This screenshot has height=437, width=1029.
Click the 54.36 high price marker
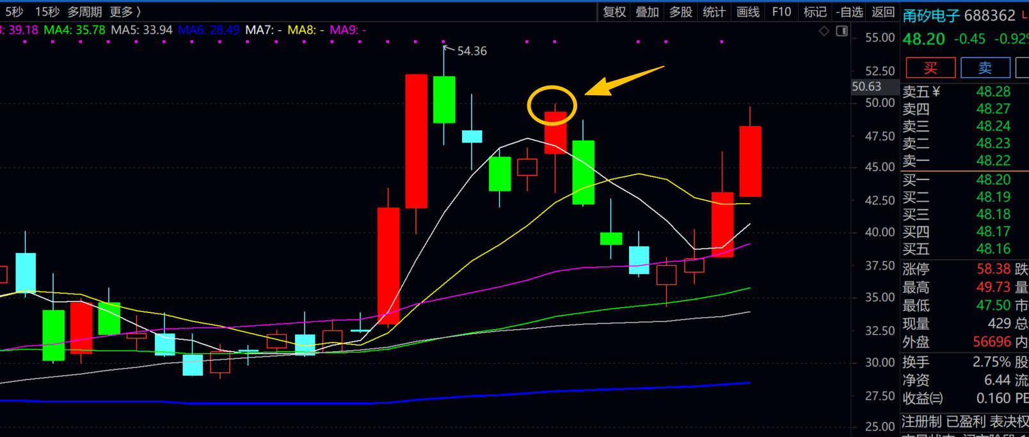click(x=472, y=51)
